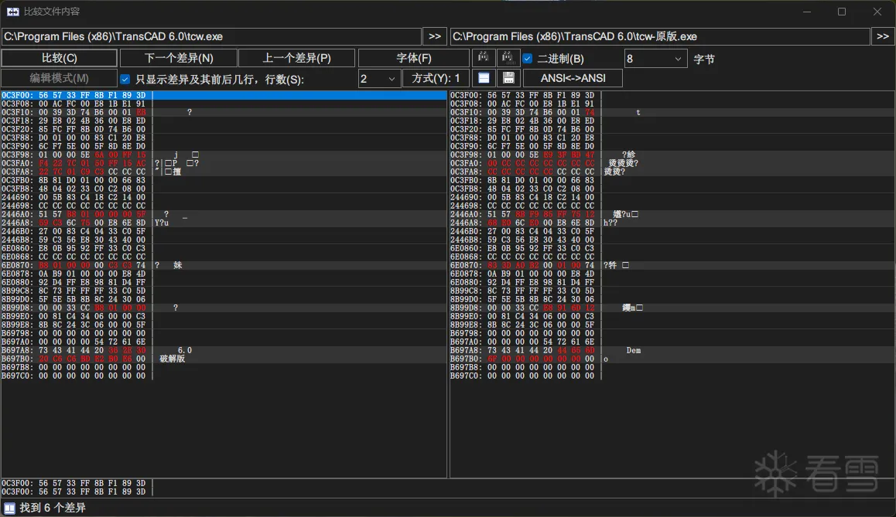Select row 2446A0 in the right hex pane
Screen dimensions: 896x517
coord(672,214)
